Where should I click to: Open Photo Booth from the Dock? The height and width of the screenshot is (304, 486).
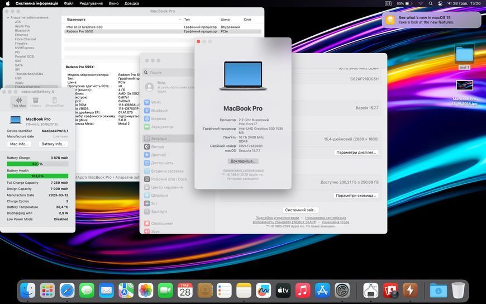[390, 291]
